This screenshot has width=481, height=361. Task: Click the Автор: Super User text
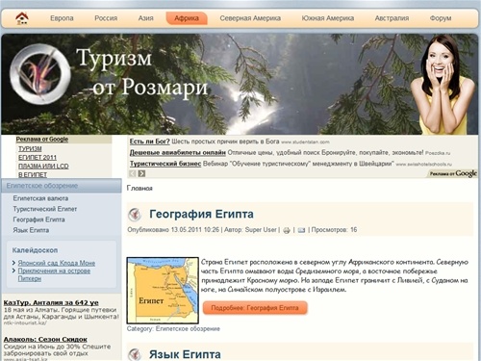point(250,230)
